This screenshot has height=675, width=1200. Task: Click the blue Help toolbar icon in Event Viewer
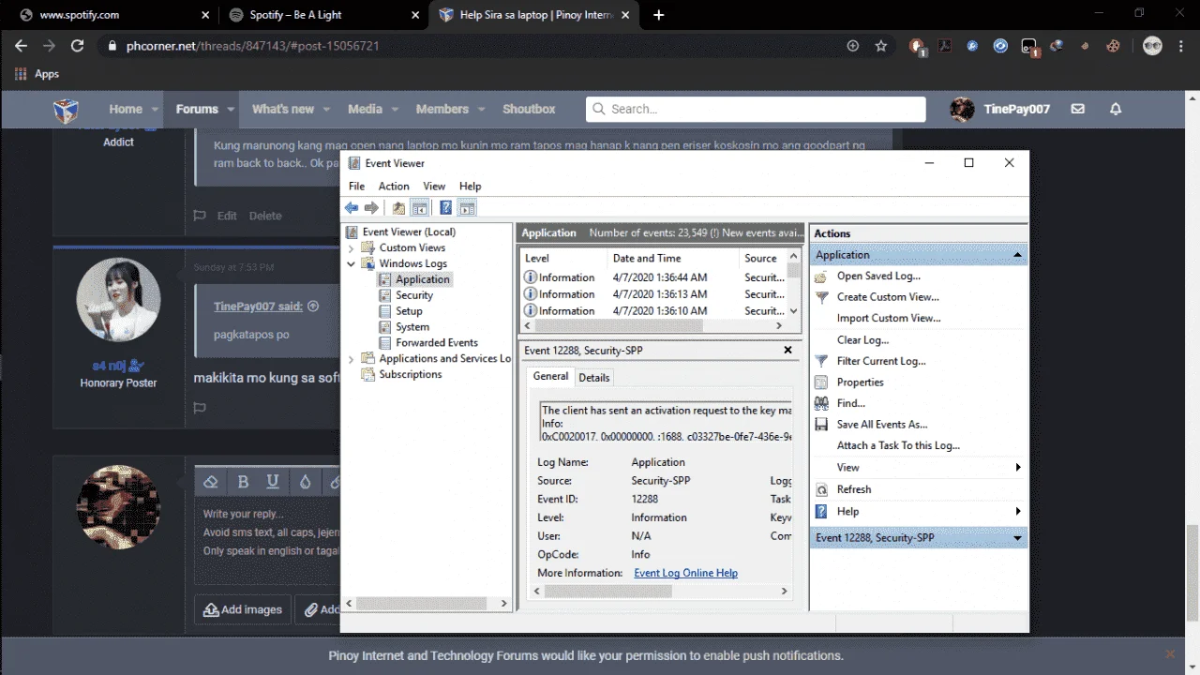(x=445, y=208)
